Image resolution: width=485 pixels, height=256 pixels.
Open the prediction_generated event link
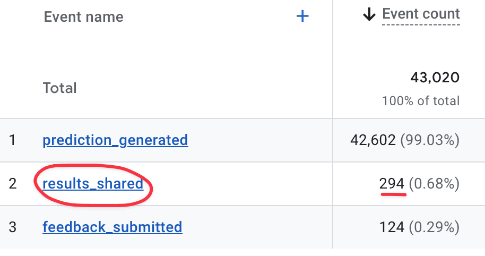pos(115,140)
